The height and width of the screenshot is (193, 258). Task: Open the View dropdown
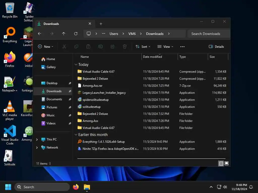[x=165, y=46]
